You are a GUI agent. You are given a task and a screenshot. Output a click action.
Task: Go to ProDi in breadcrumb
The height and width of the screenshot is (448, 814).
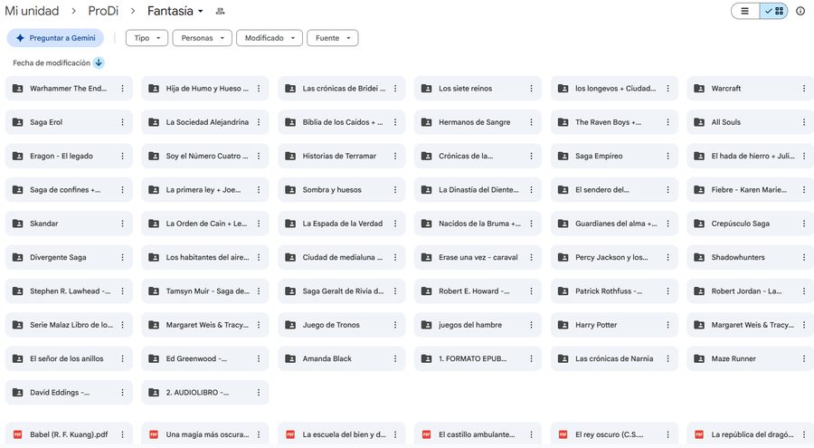click(103, 11)
